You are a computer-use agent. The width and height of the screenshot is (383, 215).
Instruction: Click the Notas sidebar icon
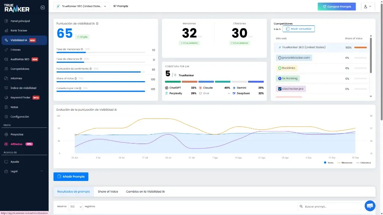(x=6, y=107)
